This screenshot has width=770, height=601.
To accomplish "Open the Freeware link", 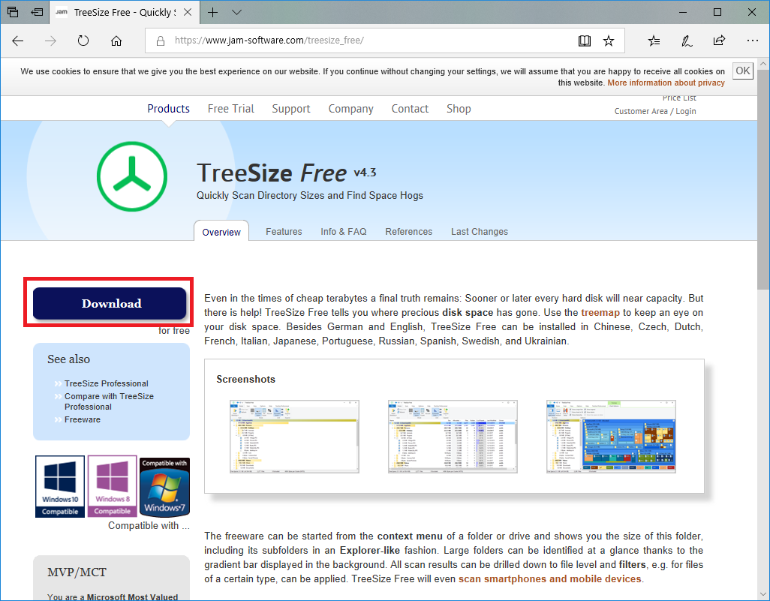I will click(83, 419).
